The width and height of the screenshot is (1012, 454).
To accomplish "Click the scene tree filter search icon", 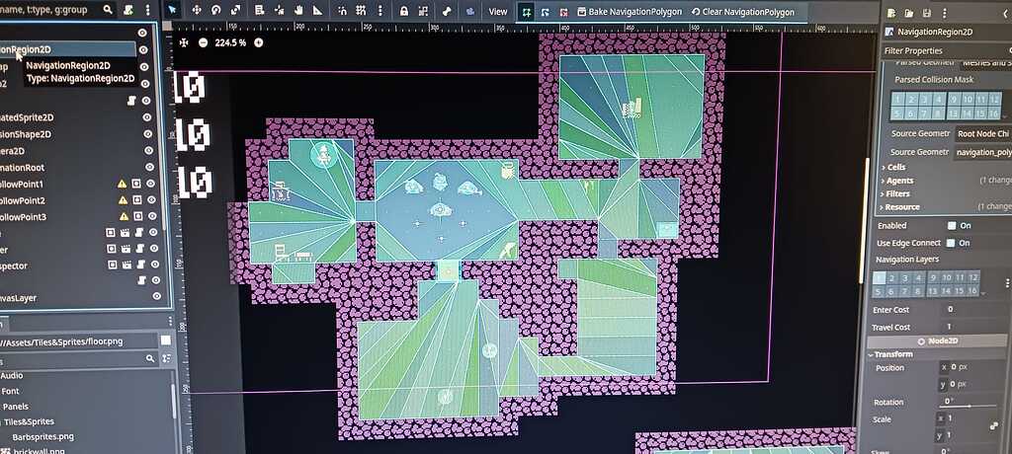I will [x=107, y=10].
